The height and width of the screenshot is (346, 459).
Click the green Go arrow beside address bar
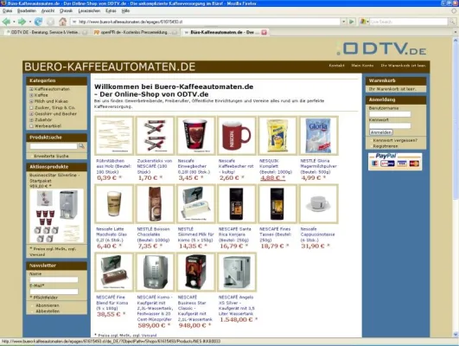[352, 22]
